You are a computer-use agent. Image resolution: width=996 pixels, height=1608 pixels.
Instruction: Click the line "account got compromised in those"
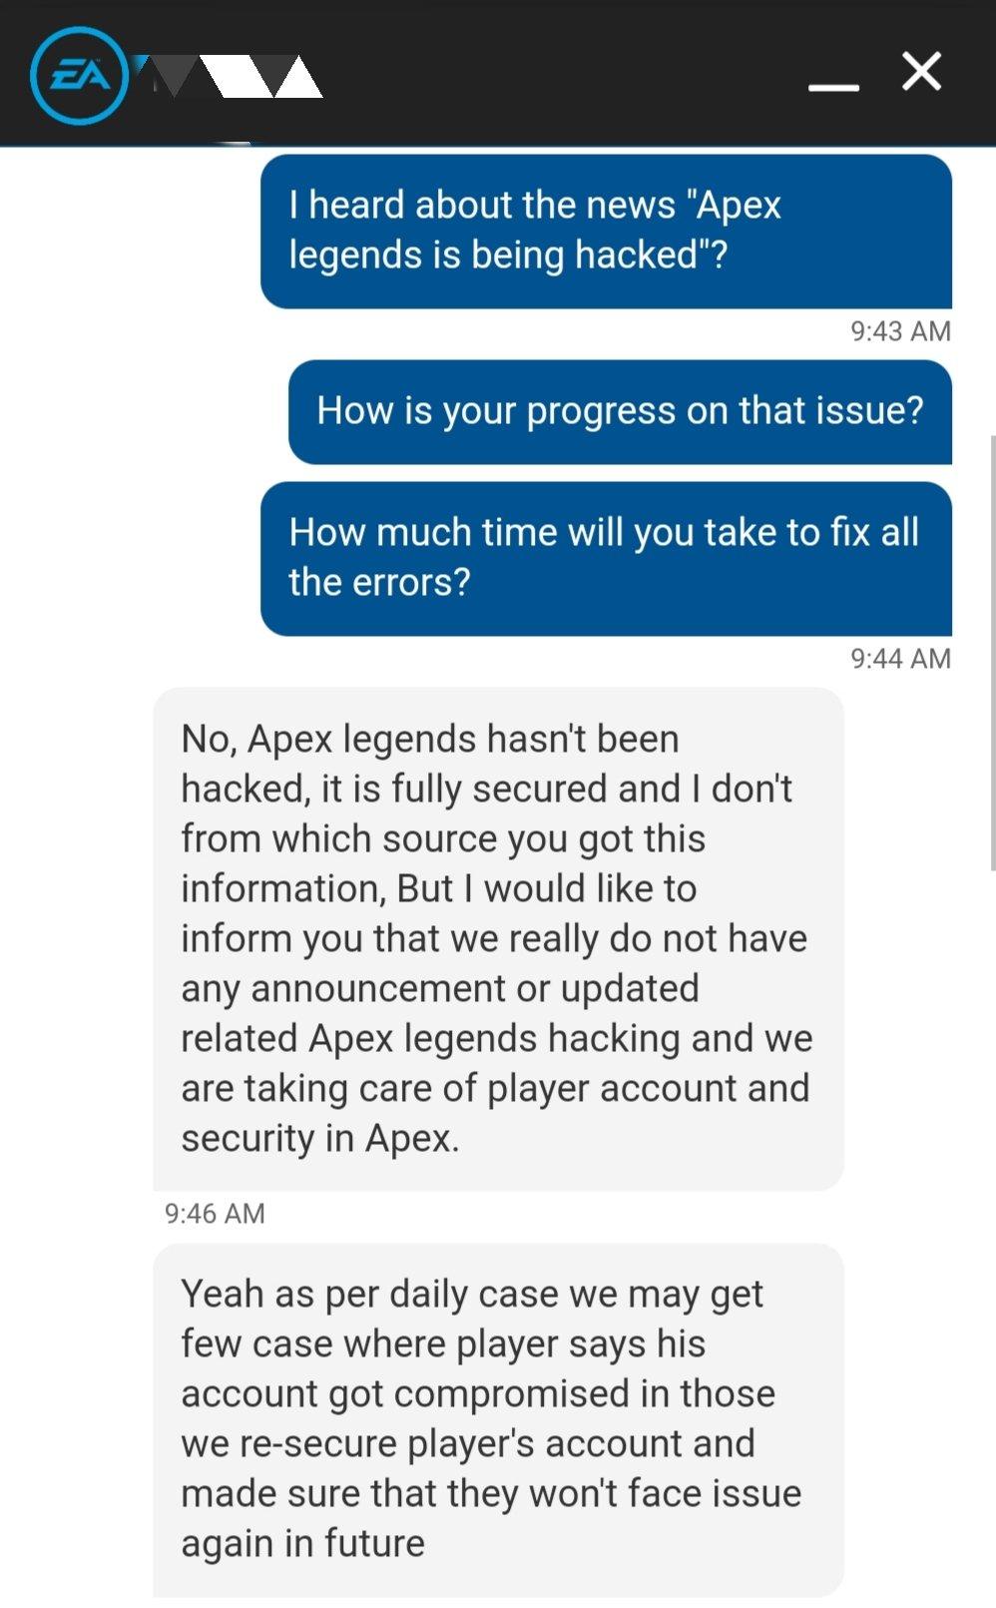pyautogui.click(x=478, y=1394)
